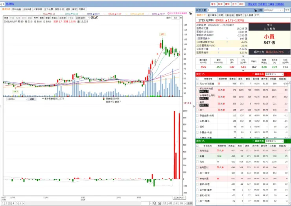Open the 重大事件 tab

(x=212, y=15)
